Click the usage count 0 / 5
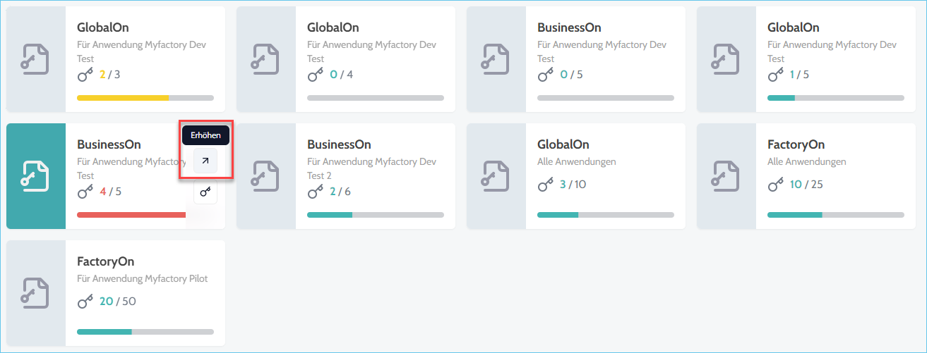Image resolution: width=927 pixels, height=353 pixels. 571,74
